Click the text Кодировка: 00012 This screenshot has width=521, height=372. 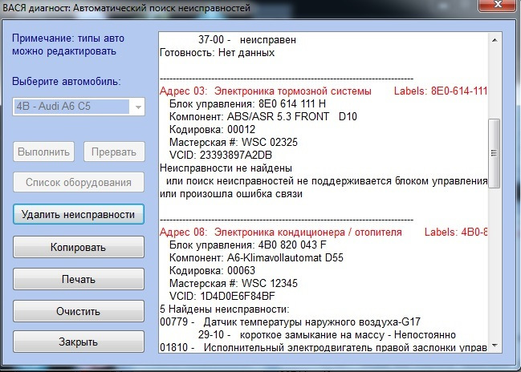pos(212,129)
